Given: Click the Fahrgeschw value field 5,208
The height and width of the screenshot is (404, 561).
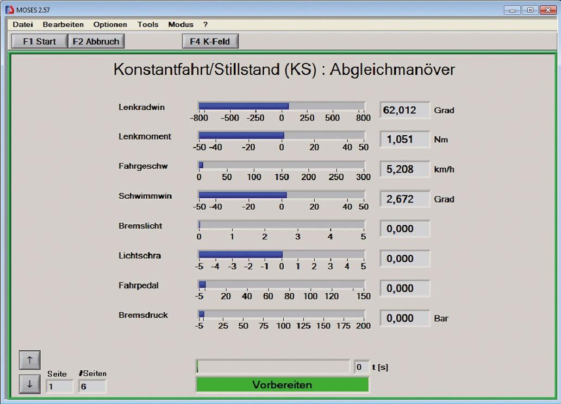Looking at the screenshot, I should 404,169.
